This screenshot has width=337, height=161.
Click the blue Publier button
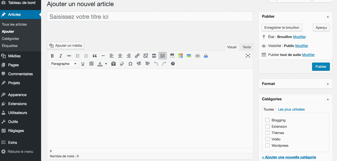click(x=321, y=67)
